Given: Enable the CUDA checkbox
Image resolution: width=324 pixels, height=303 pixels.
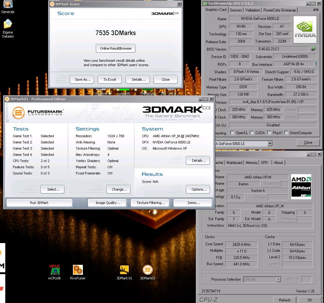Looking at the screenshot, I should point(252,133).
